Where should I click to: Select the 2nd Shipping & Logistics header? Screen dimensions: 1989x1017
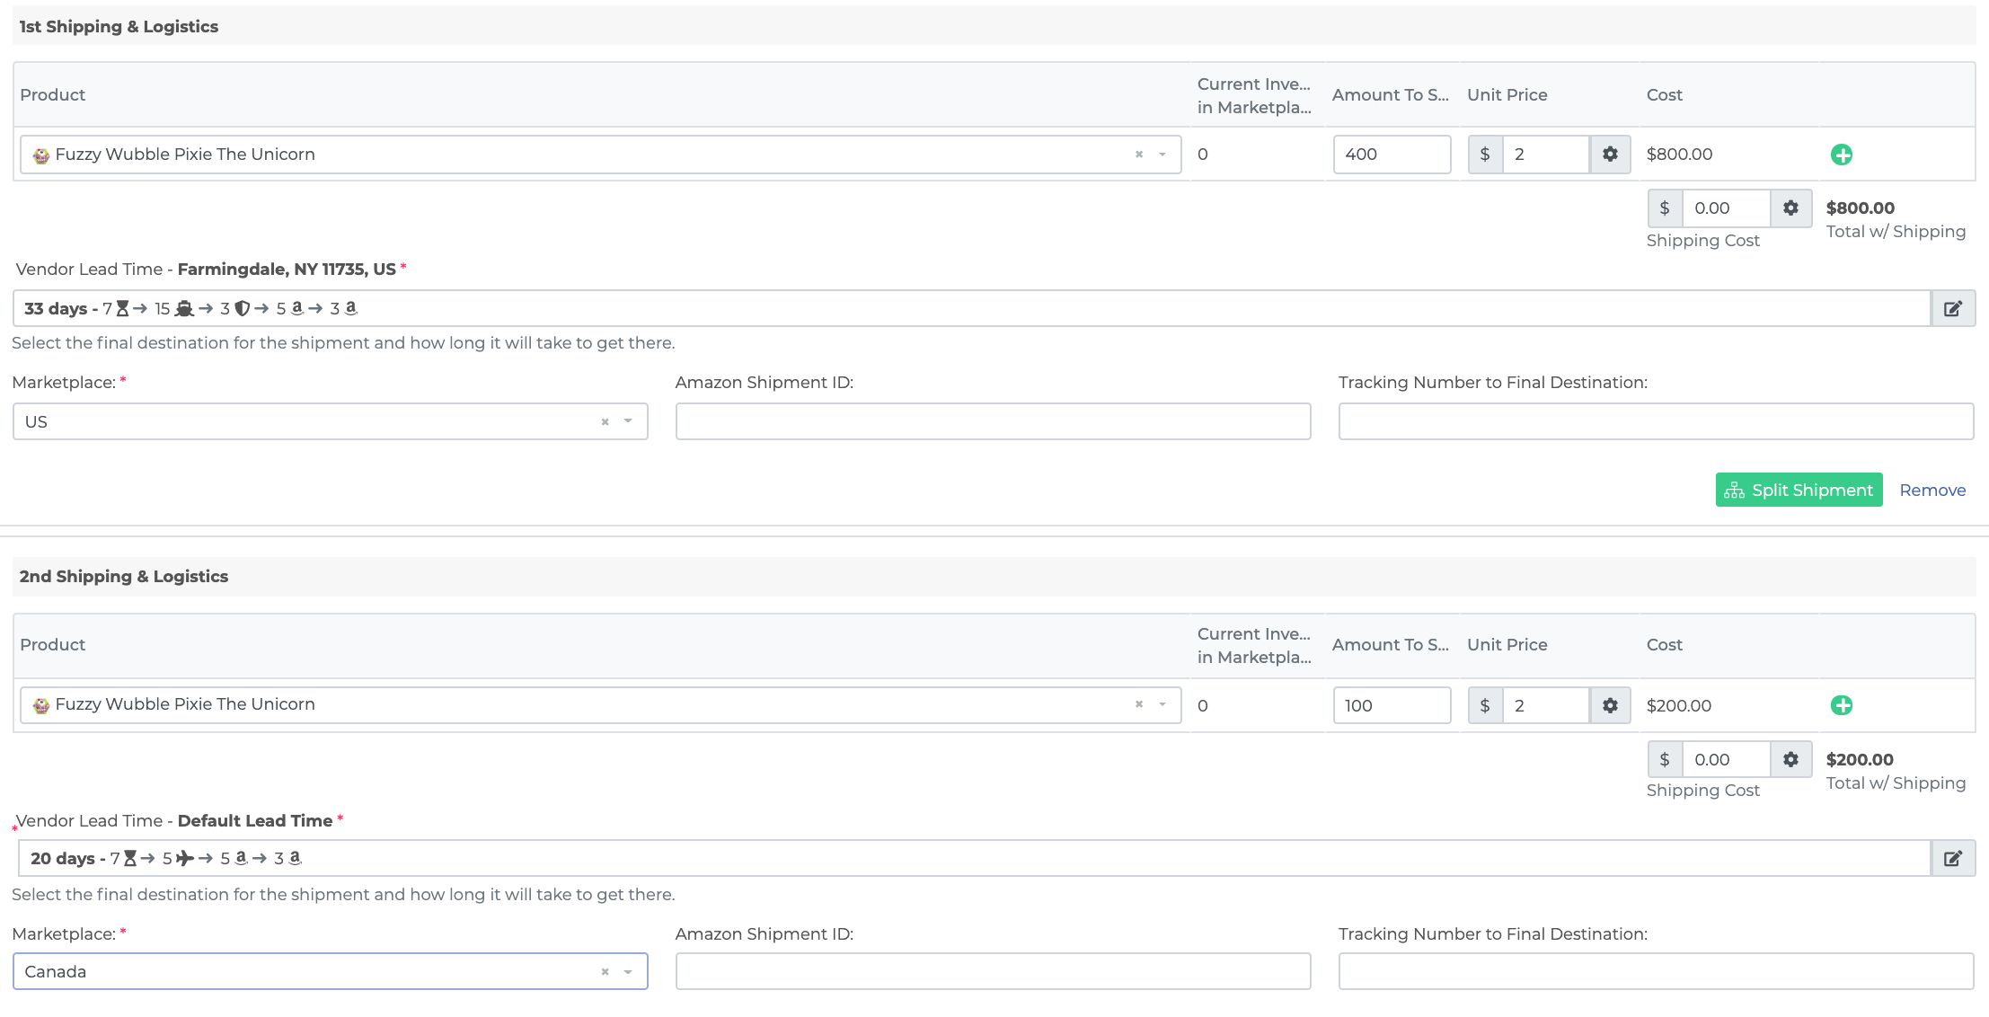pyautogui.click(x=123, y=576)
